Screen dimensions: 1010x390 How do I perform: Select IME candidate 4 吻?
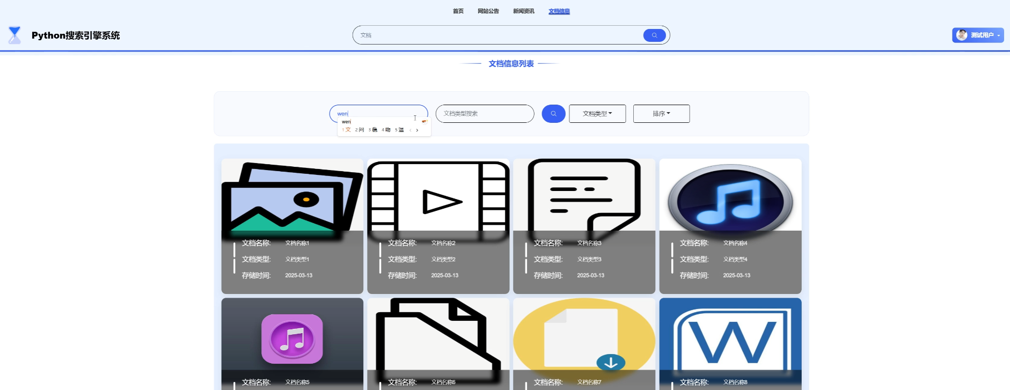pos(386,130)
